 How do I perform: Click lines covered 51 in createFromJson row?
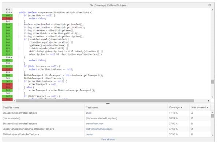click(x=192, y=124)
